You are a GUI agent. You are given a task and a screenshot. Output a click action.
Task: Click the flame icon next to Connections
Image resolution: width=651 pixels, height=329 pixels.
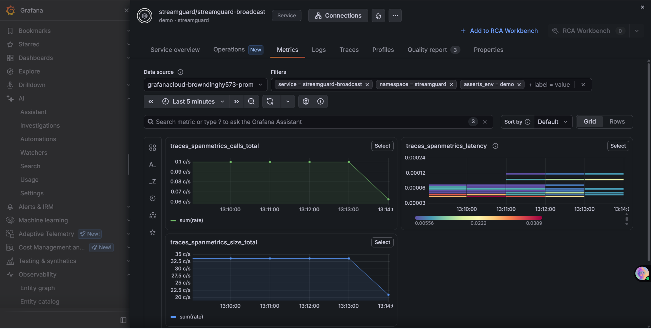(378, 16)
